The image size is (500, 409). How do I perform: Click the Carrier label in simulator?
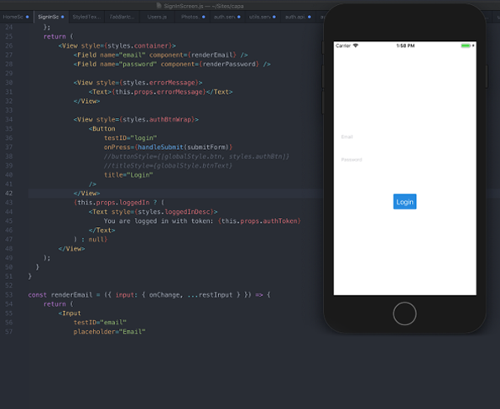343,46
